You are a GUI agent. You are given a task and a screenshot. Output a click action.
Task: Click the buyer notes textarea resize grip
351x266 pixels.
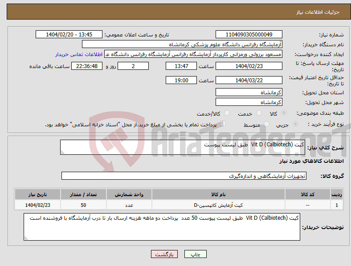point(26,238)
